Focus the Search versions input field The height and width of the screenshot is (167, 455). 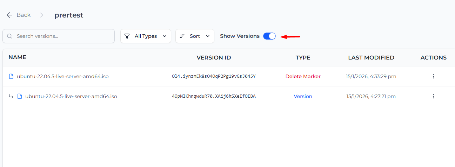pos(63,36)
